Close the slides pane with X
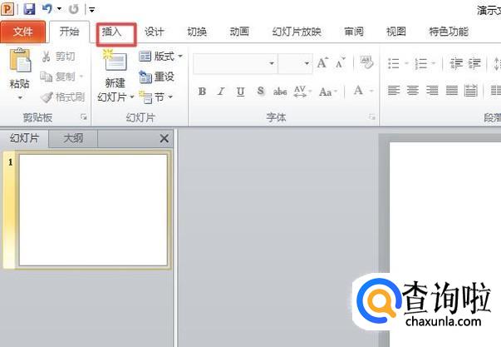 [x=165, y=139]
